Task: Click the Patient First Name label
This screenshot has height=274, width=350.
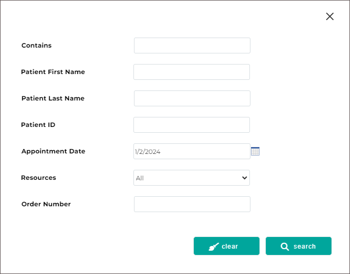Action: coord(53,72)
